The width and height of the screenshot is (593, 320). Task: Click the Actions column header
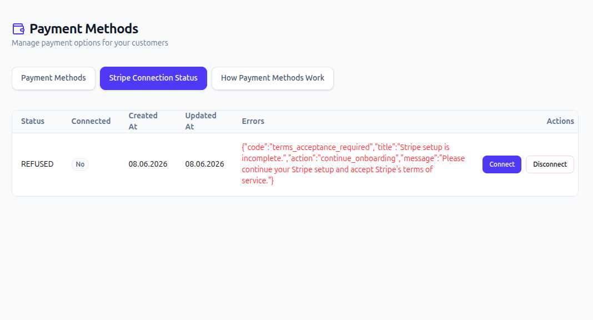(x=560, y=121)
